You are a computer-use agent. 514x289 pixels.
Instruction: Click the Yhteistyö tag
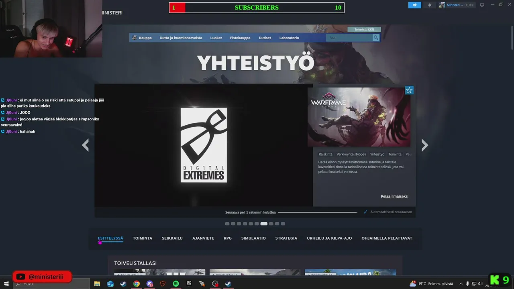pyautogui.click(x=377, y=155)
